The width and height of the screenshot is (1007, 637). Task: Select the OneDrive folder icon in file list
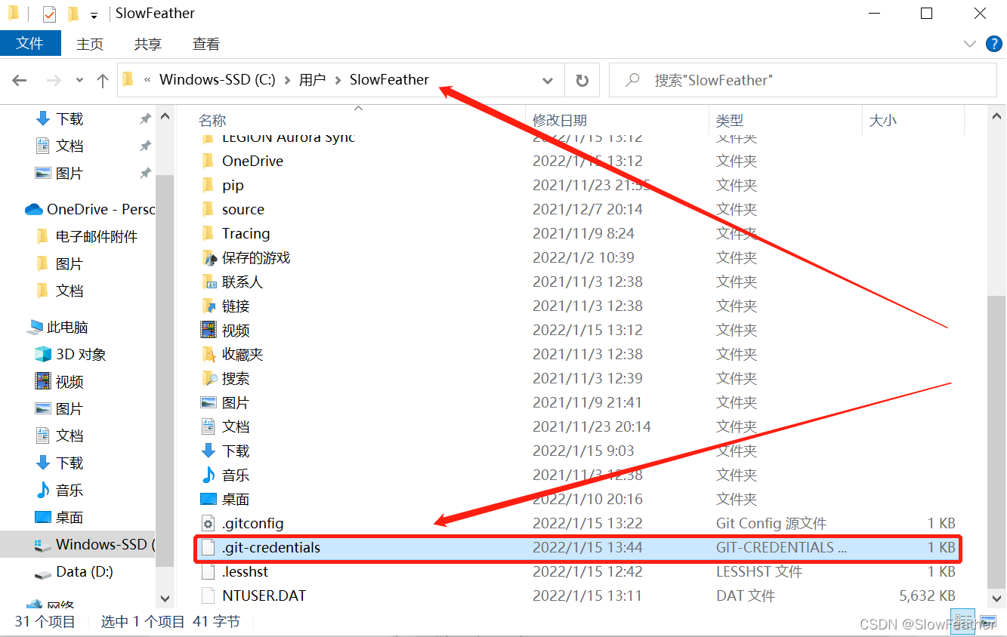click(x=209, y=161)
